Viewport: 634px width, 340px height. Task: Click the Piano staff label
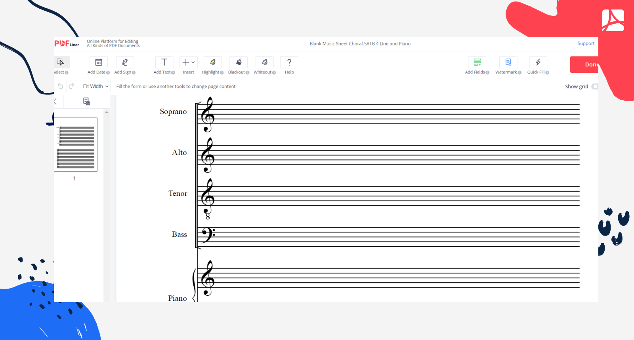(177, 298)
